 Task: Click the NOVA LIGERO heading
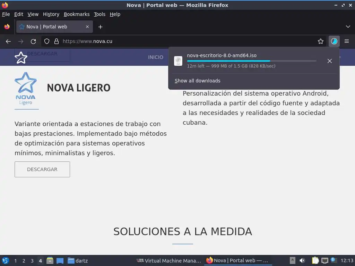coord(79,88)
